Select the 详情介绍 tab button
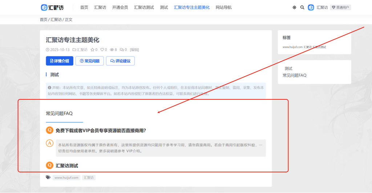This screenshot has height=193, width=372. coord(60,61)
